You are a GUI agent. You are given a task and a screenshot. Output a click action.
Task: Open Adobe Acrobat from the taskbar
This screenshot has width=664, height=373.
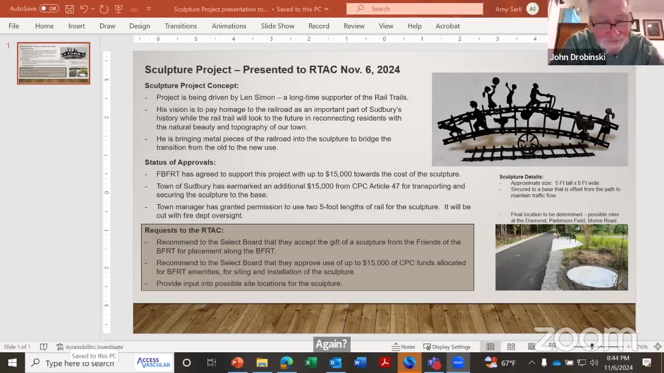(x=385, y=363)
